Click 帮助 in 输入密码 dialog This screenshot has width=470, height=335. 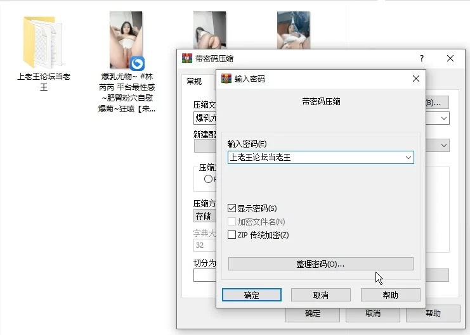[390, 295]
